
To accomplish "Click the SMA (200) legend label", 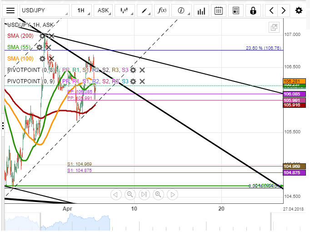I will (x=20, y=36).
